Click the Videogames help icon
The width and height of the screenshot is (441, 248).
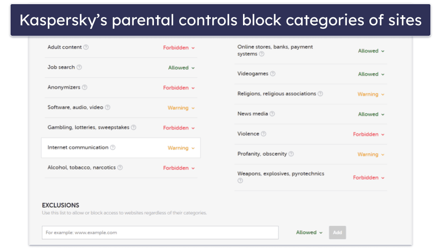tap(272, 74)
